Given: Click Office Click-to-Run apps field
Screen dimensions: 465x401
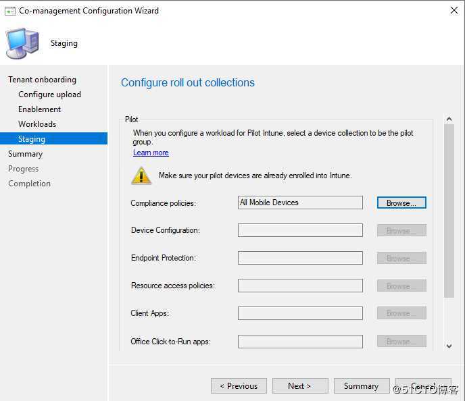Looking at the screenshot, I should (300, 342).
